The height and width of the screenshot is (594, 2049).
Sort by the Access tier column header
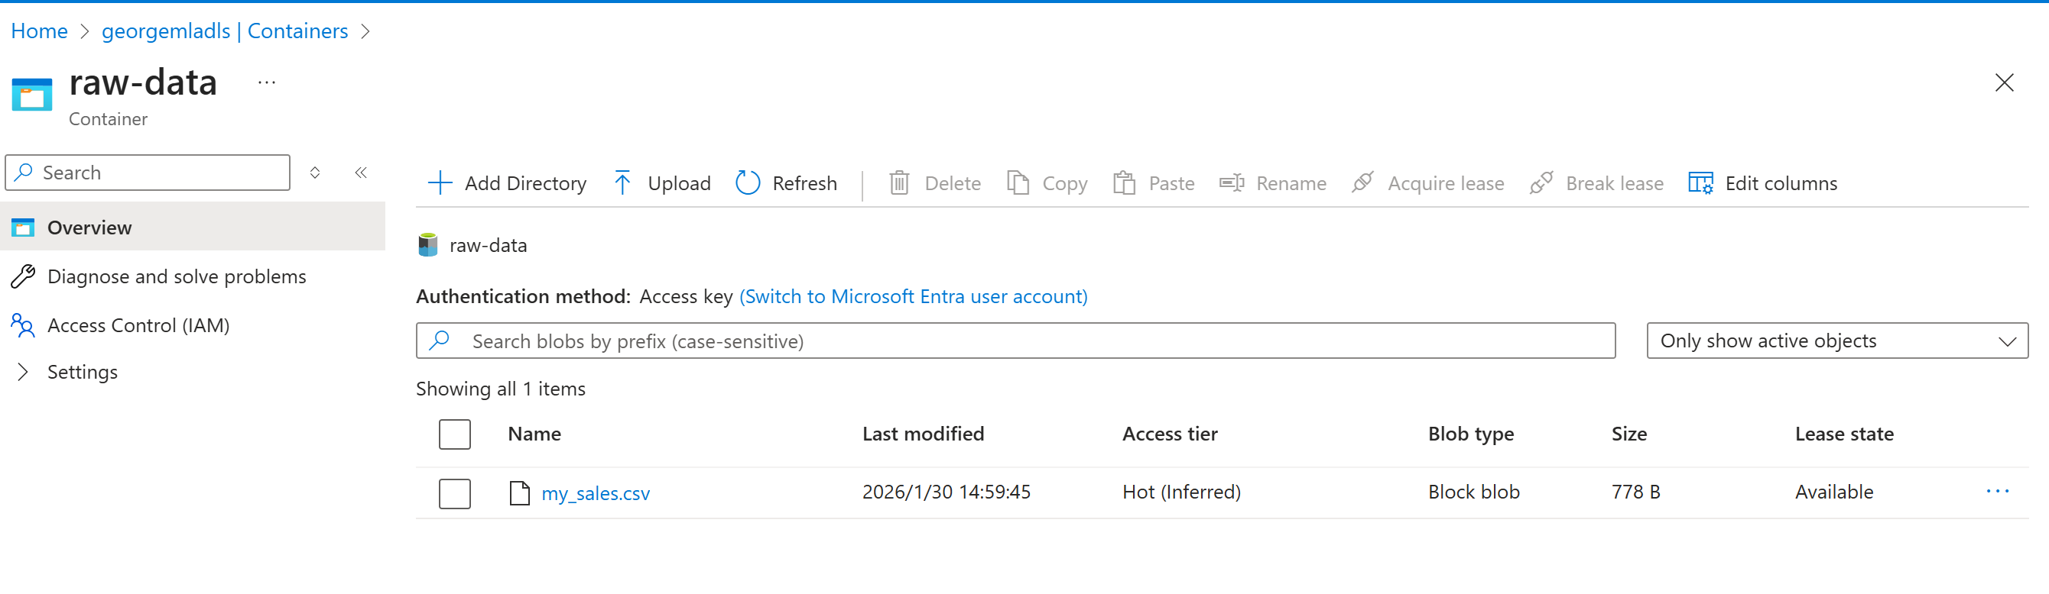point(1169,434)
